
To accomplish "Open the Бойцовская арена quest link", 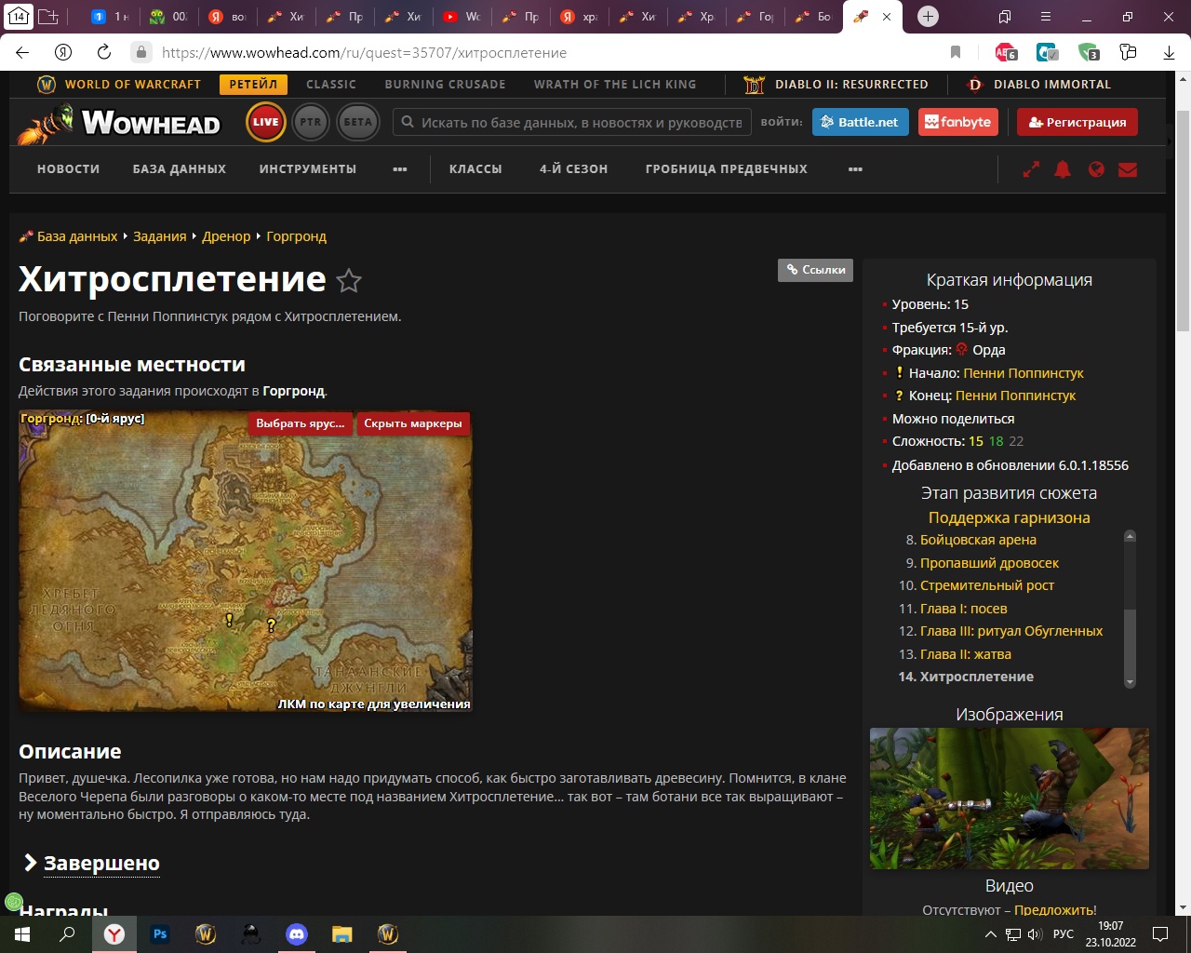I will tap(978, 540).
